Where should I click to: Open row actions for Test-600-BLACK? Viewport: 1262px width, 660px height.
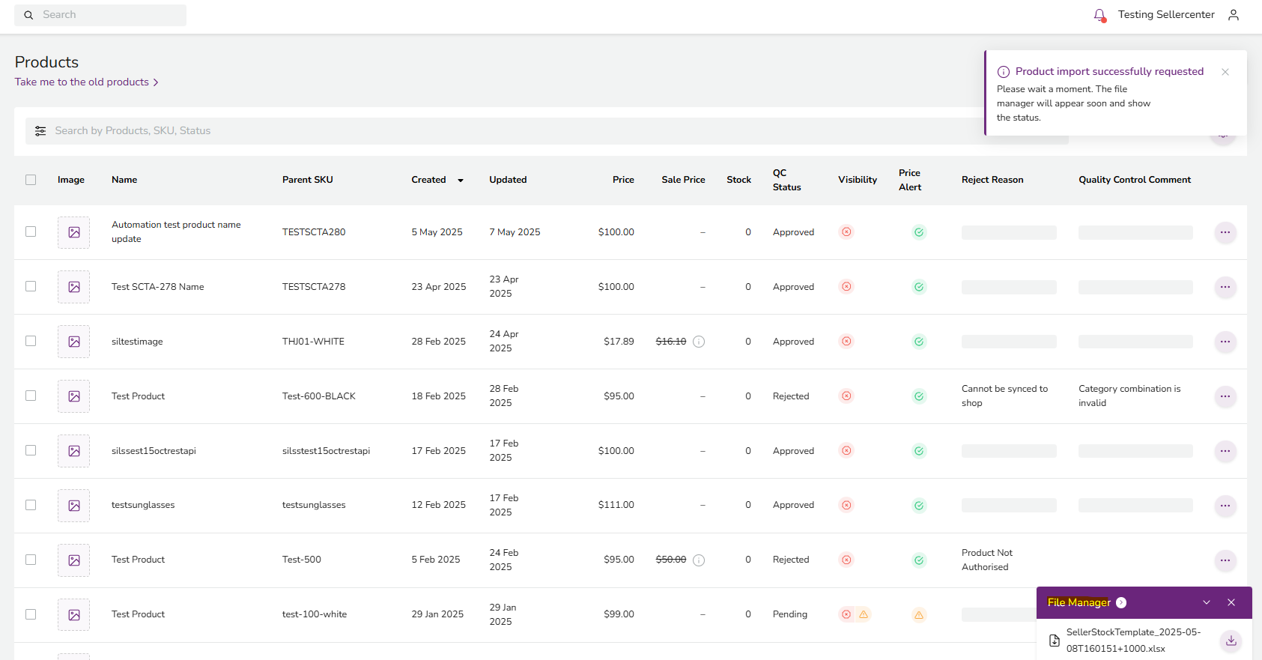coord(1225,396)
